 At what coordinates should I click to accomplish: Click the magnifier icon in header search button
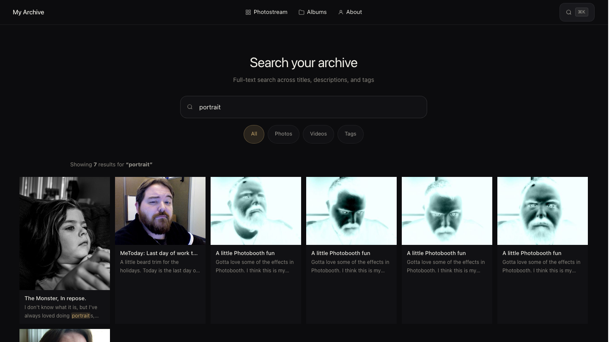[569, 12]
